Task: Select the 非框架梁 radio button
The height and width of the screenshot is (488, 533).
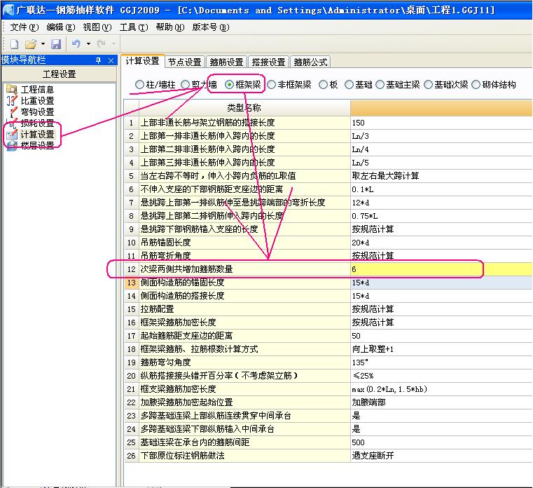Action: coord(272,84)
